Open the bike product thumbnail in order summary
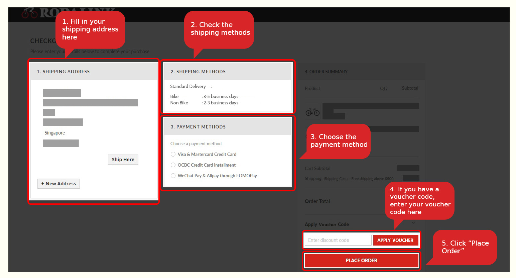 point(312,112)
